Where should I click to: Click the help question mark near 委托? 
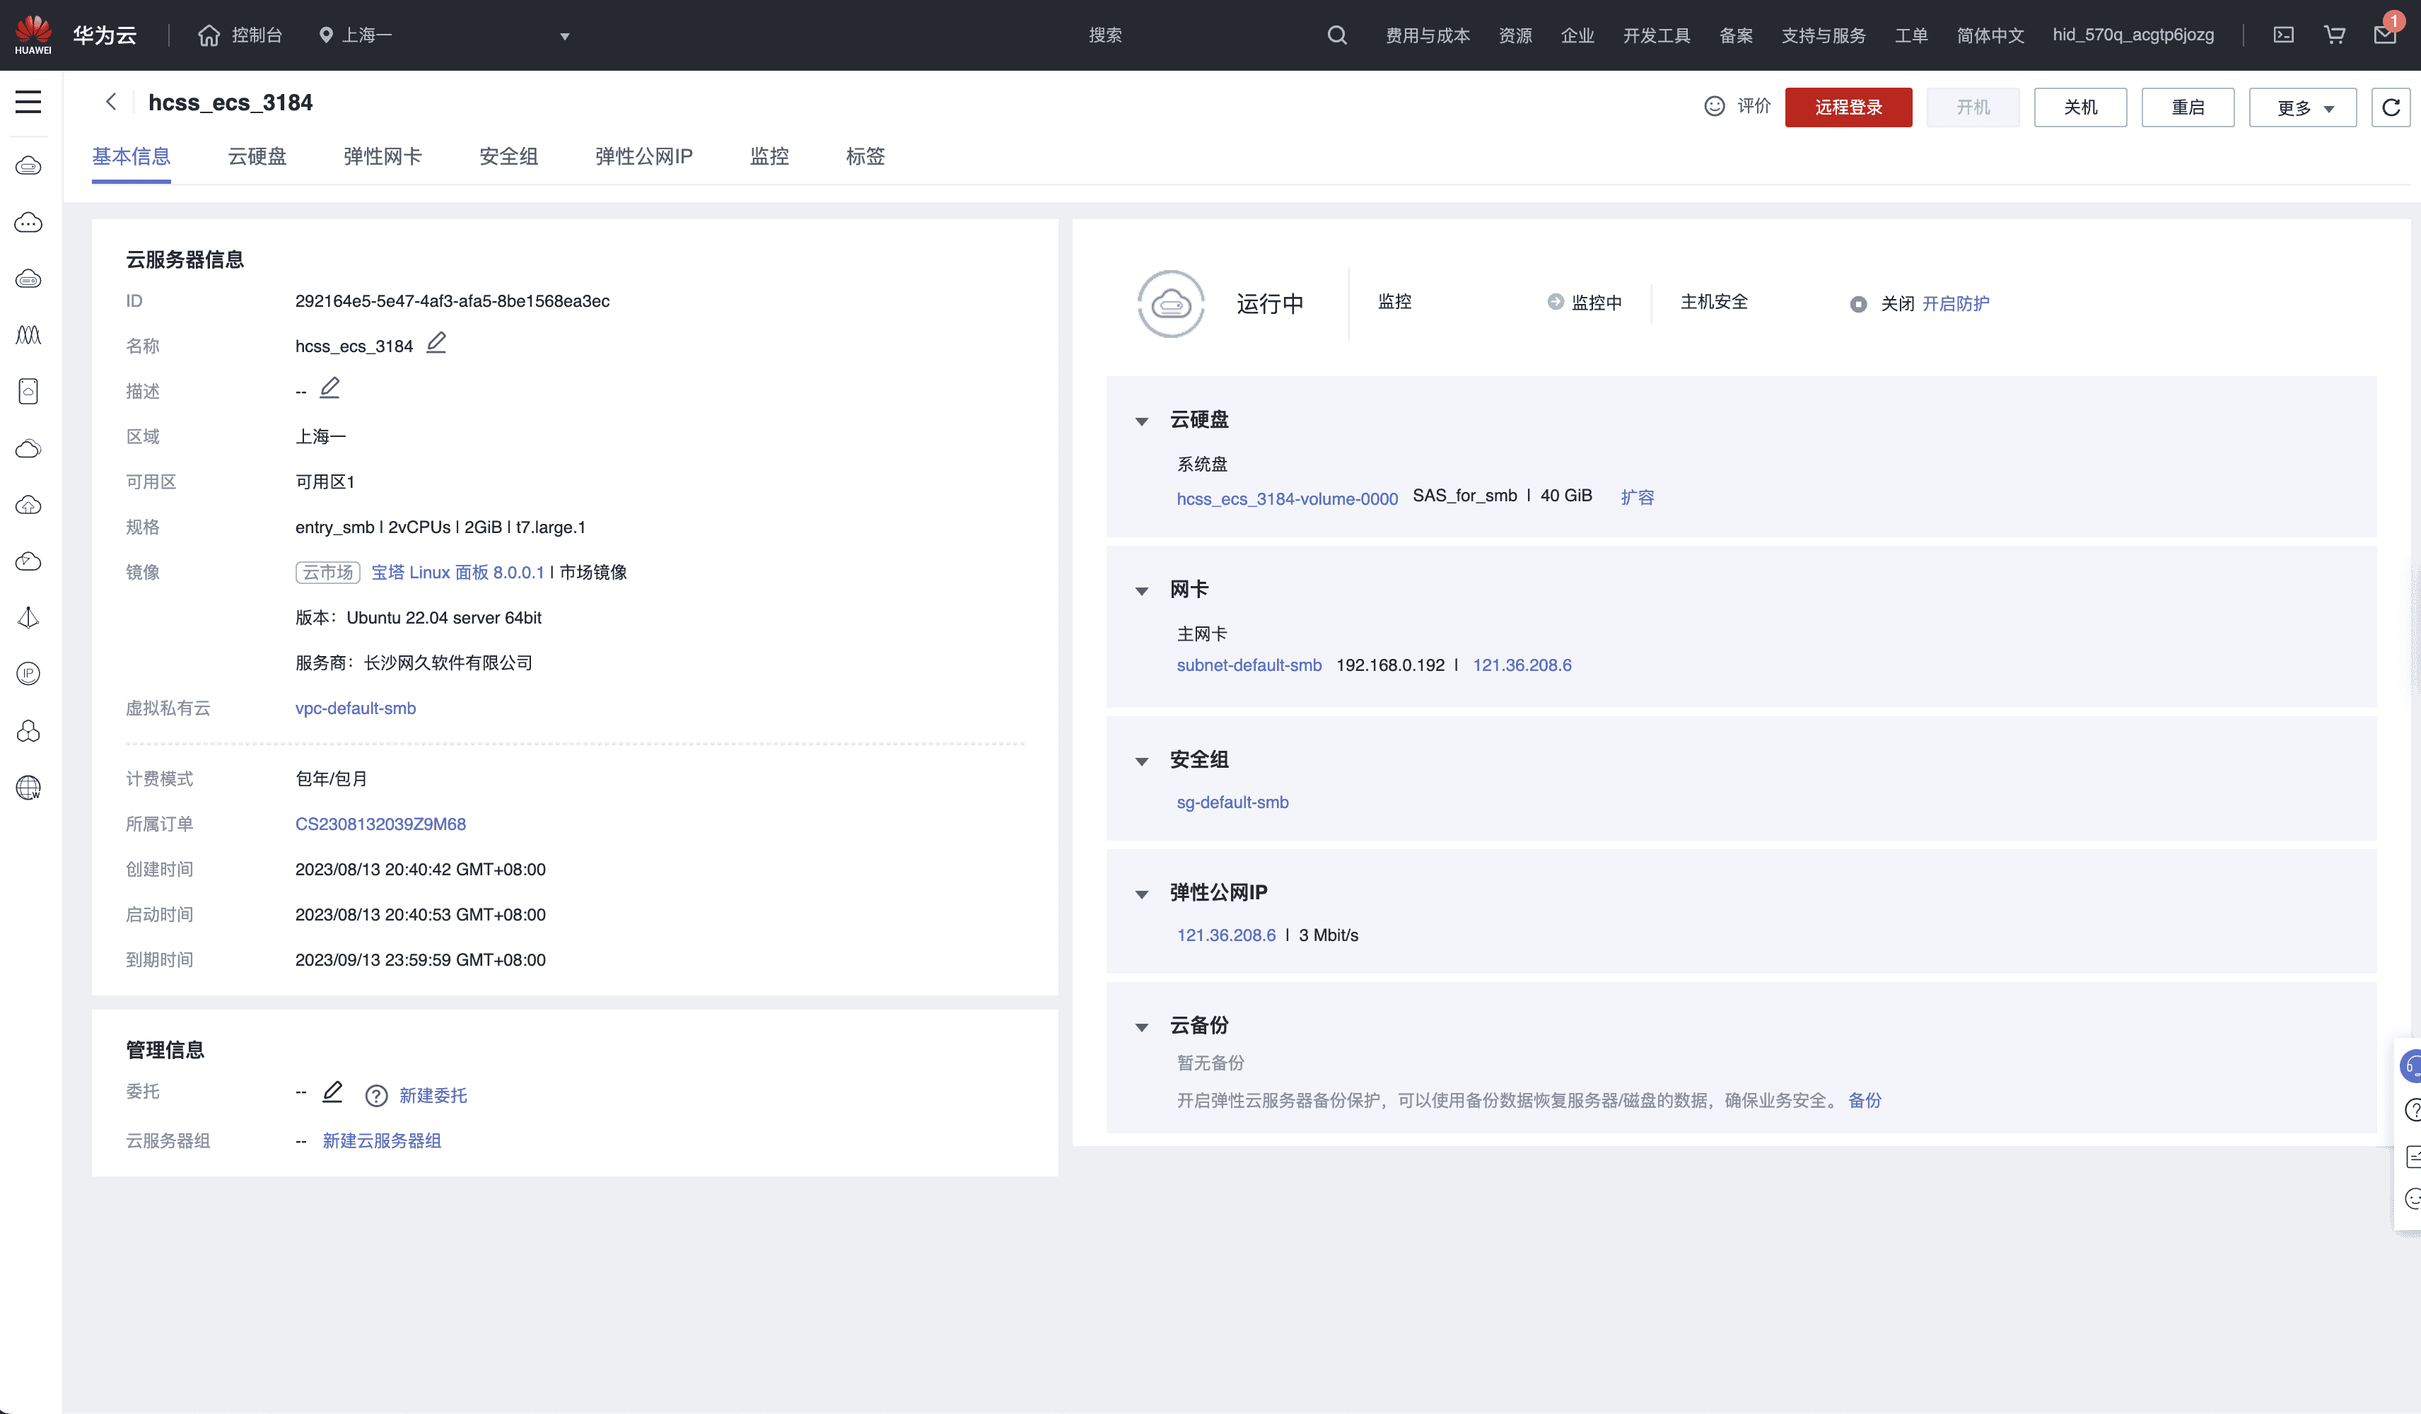[x=375, y=1095]
